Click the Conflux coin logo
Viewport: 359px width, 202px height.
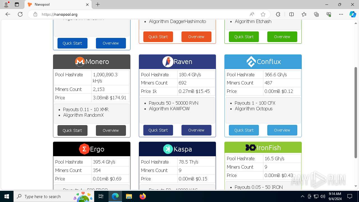click(x=251, y=62)
